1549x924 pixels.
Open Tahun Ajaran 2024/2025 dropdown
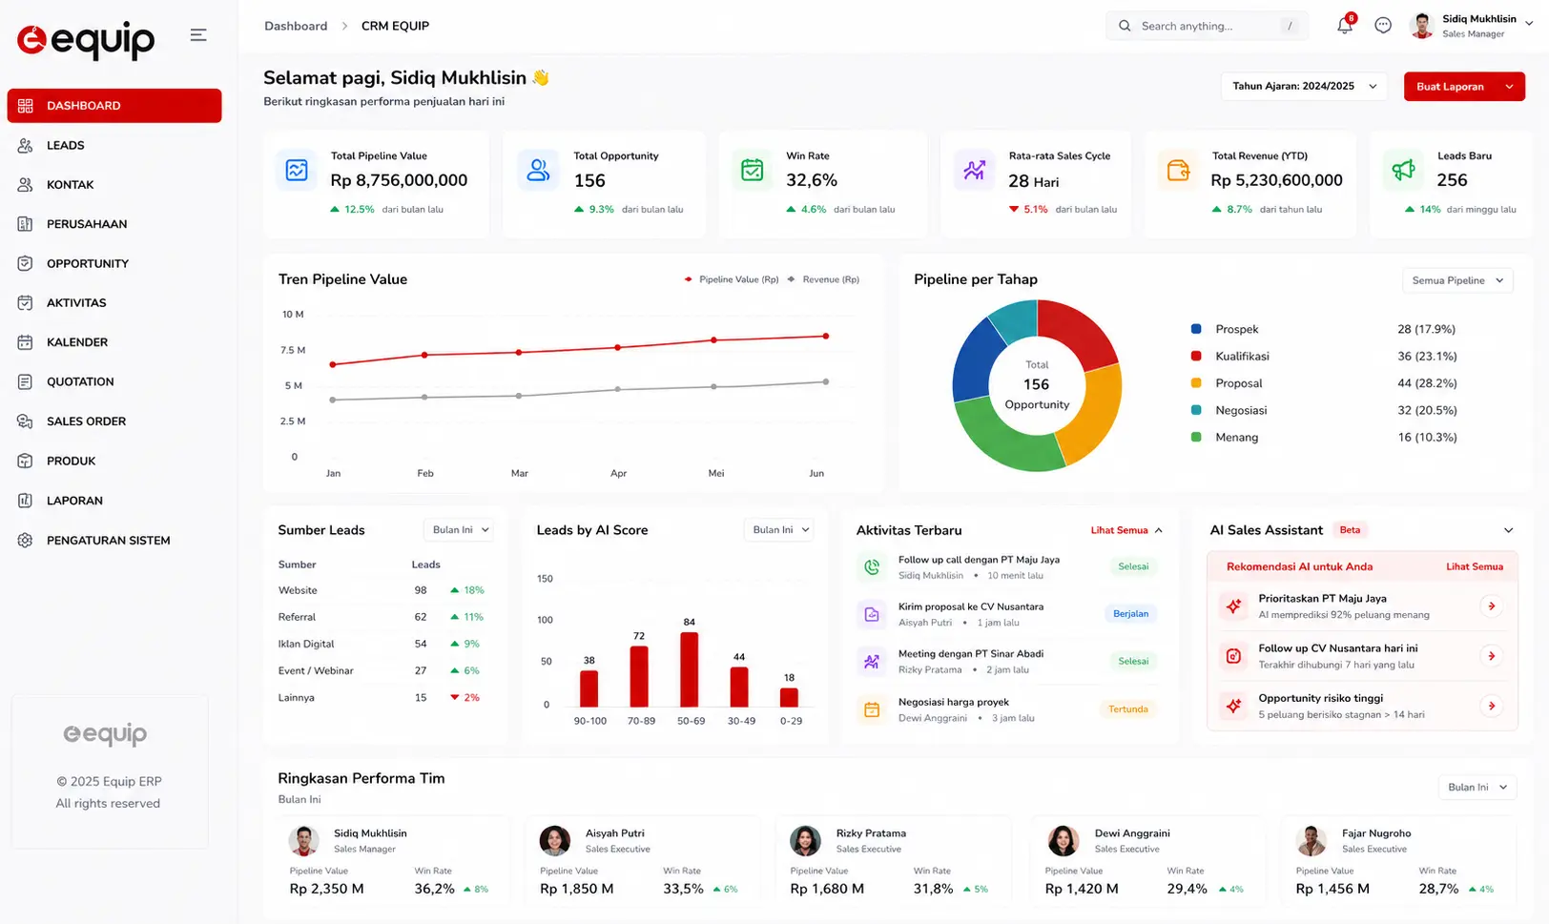pos(1304,86)
